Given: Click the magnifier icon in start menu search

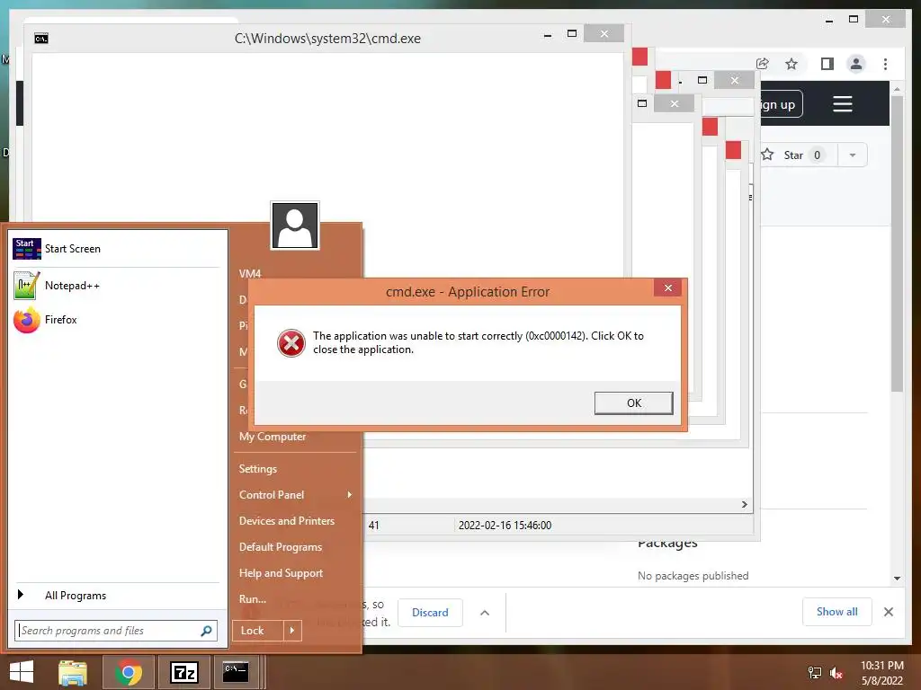Looking at the screenshot, I should coord(206,631).
